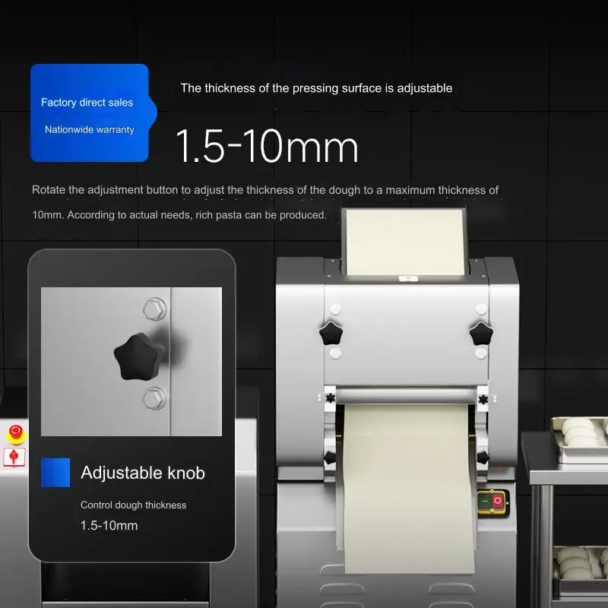Click the close-up photo of the black star knob

point(131,362)
